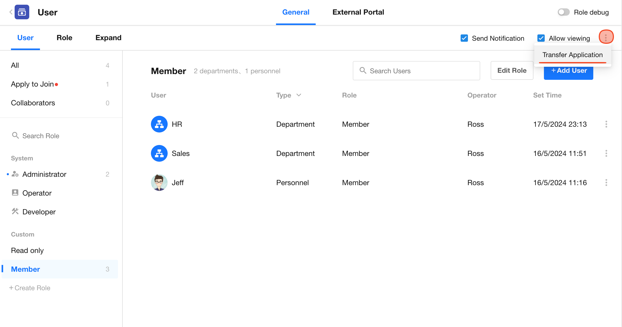The width and height of the screenshot is (622, 327).
Task: Switch to the External Portal tab
Action: 358,12
